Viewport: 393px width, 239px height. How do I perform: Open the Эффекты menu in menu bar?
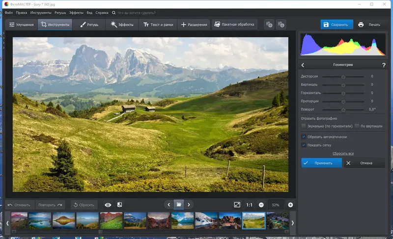tap(76, 12)
